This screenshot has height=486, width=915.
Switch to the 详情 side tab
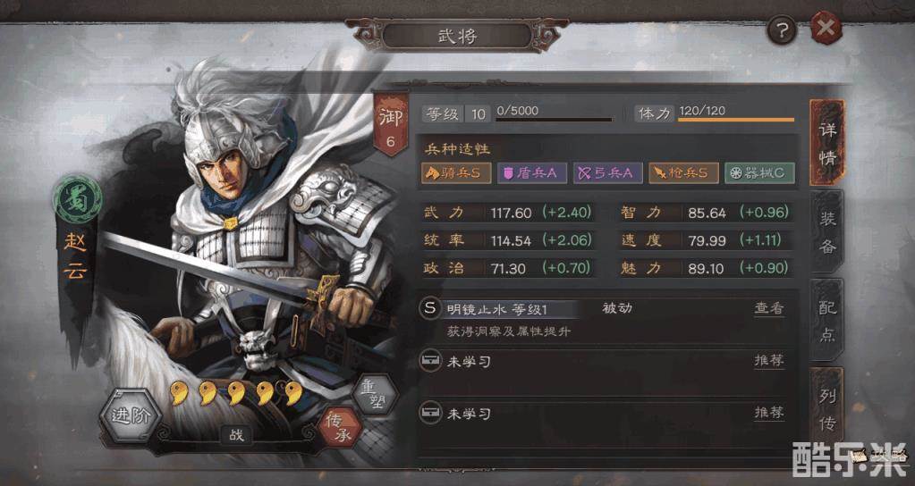826,143
